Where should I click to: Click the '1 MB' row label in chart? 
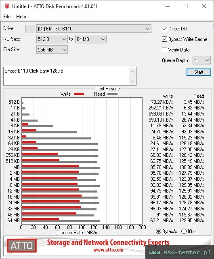pos(15,167)
